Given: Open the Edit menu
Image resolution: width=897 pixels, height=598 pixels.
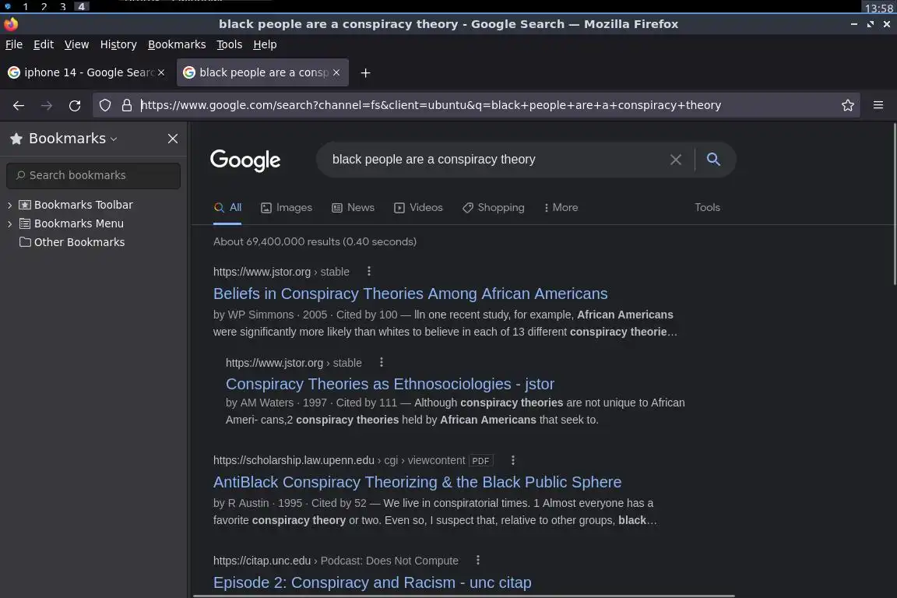Looking at the screenshot, I should point(44,44).
